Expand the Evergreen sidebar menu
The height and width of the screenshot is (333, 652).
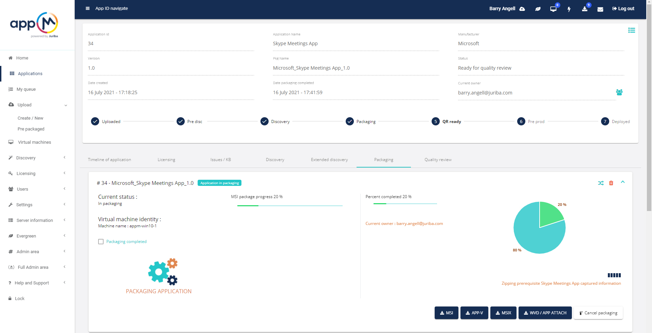pos(37,236)
